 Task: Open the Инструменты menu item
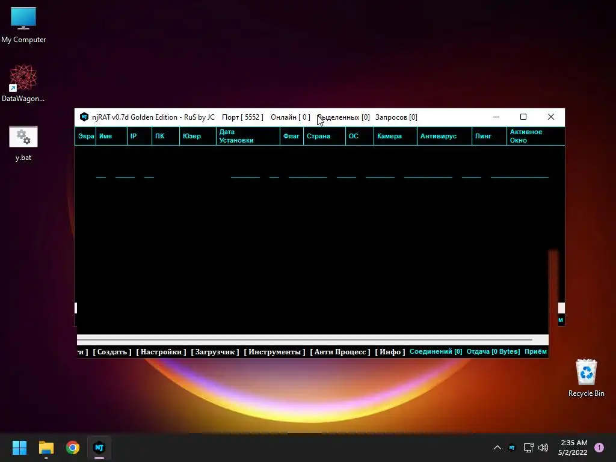[274, 351]
